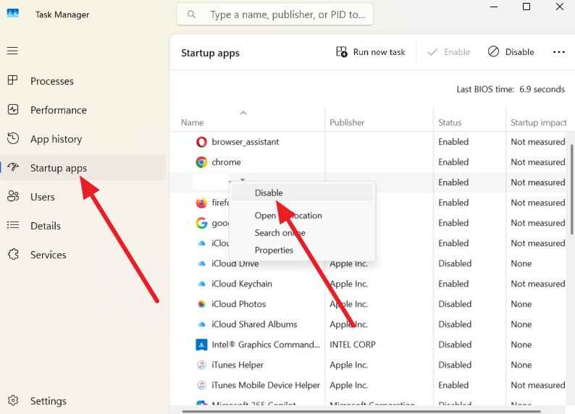Click the horizontal scrollbar at bottom
The width and height of the screenshot is (575, 414).
click(x=361, y=411)
